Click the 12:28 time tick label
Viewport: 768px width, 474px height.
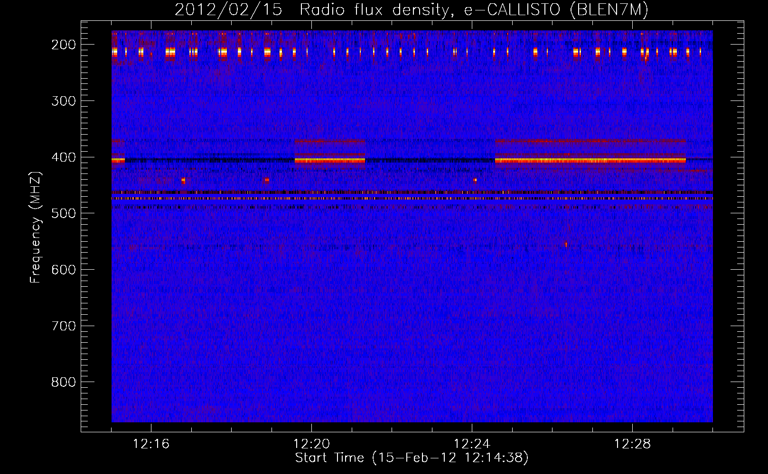(633, 444)
